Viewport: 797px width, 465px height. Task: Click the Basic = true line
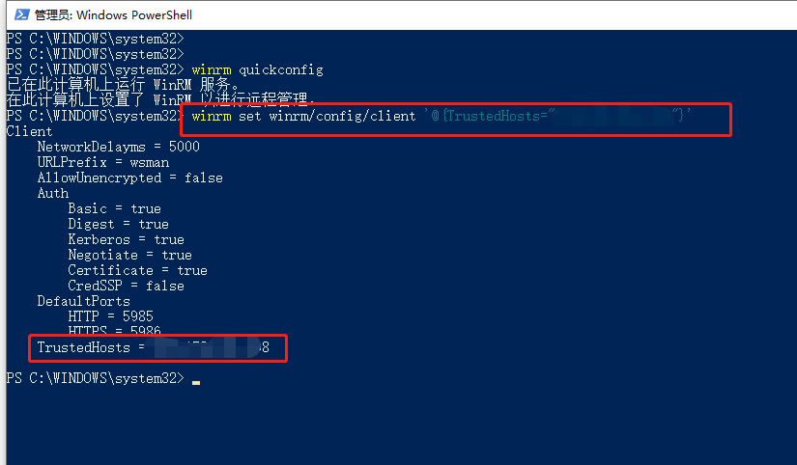tap(114, 208)
